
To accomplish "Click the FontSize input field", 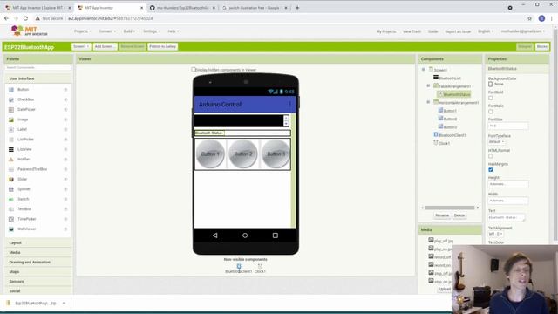I will click(508, 126).
